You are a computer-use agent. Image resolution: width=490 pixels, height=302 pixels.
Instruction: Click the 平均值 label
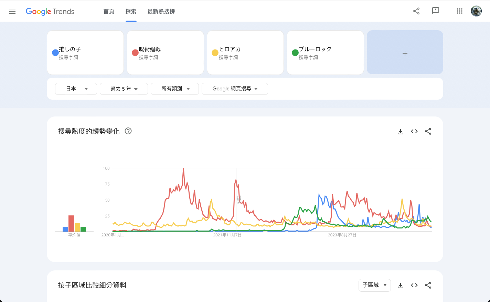pyautogui.click(x=74, y=235)
